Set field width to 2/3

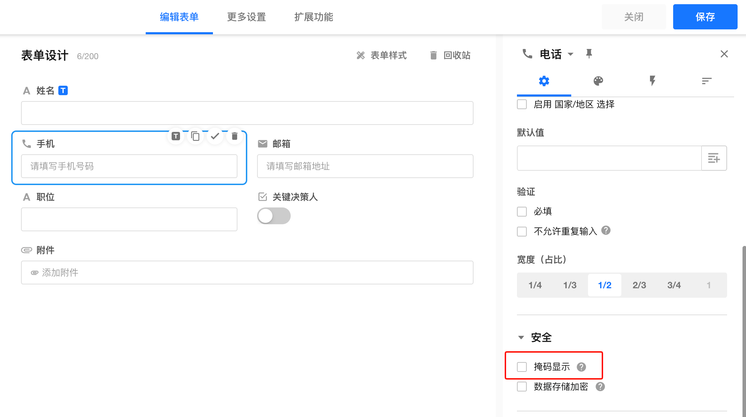[x=639, y=285]
